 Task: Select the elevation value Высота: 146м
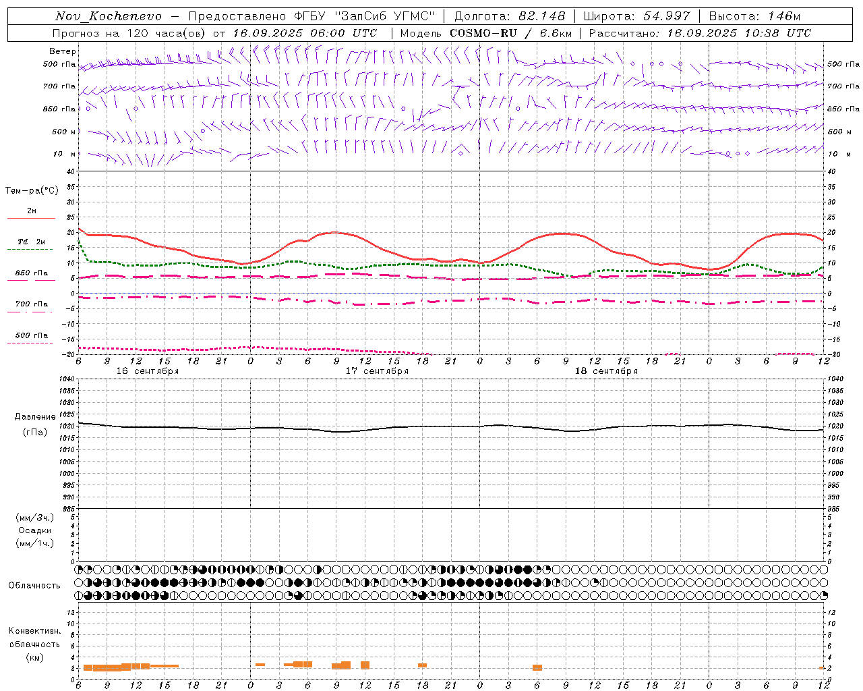[755, 16]
